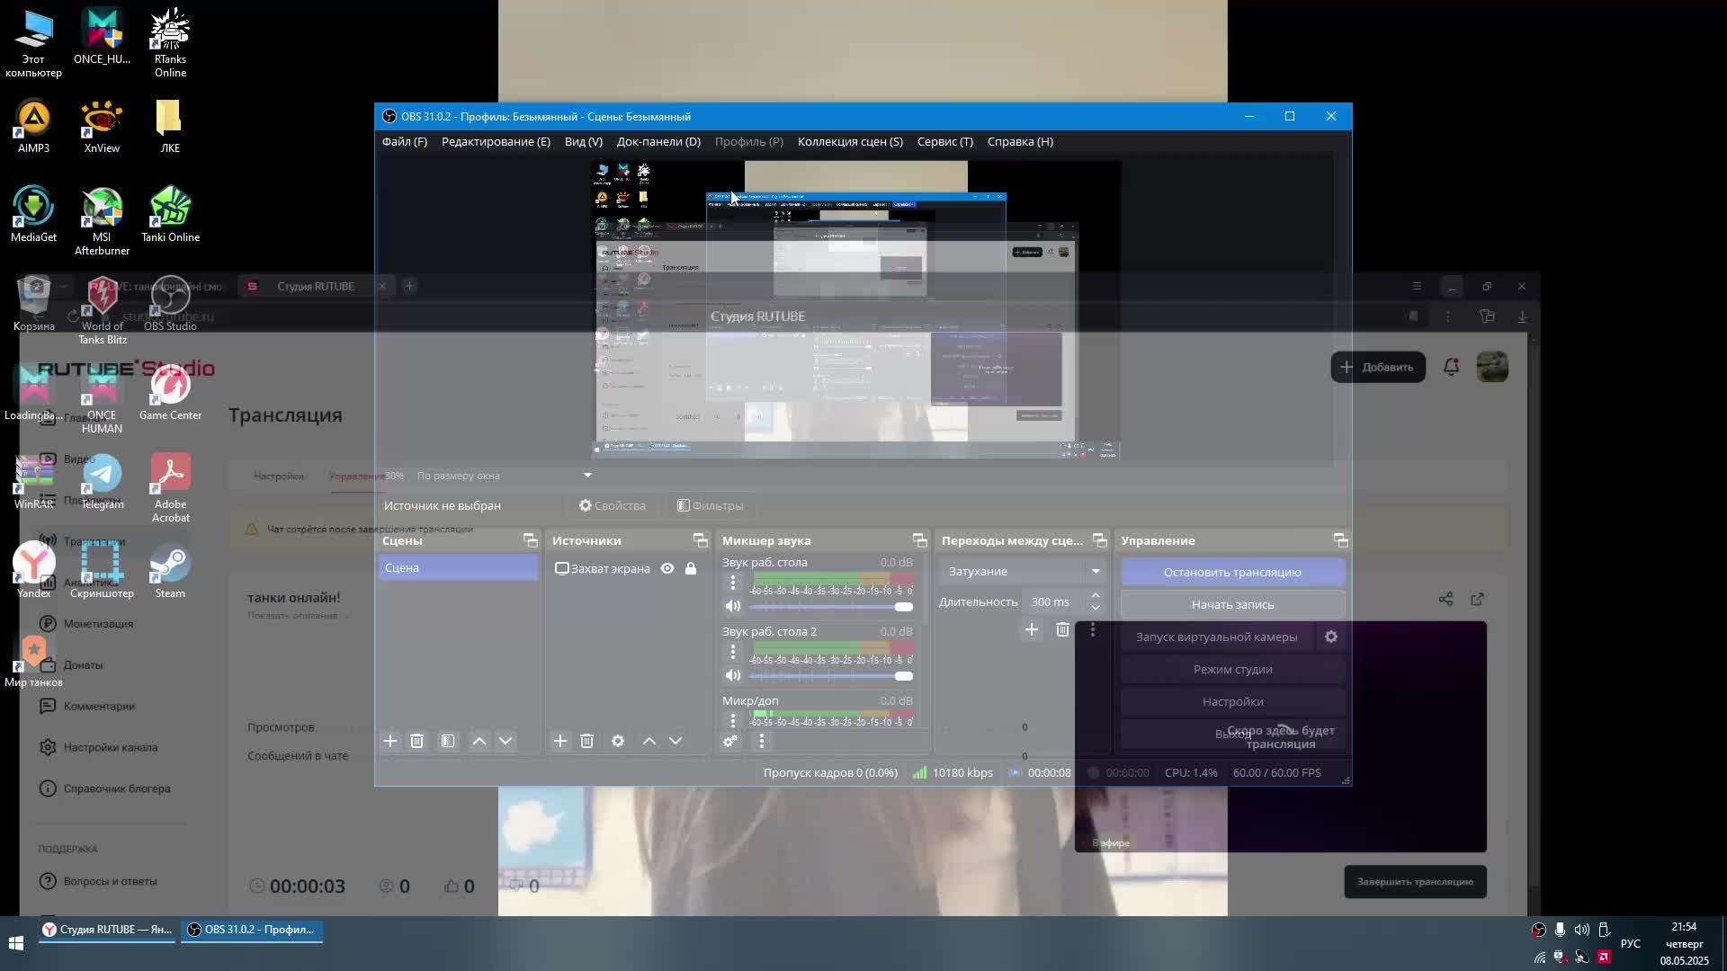This screenshot has height=971, width=1727.
Task: Open the Сервис (T) menu
Action: click(x=944, y=141)
